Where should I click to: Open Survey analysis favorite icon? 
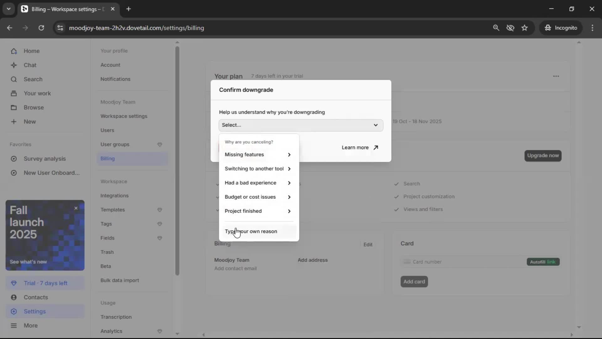(14, 159)
